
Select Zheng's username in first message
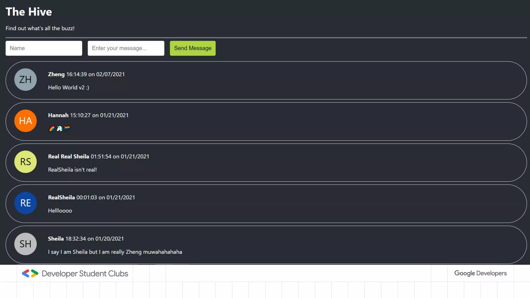[56, 74]
